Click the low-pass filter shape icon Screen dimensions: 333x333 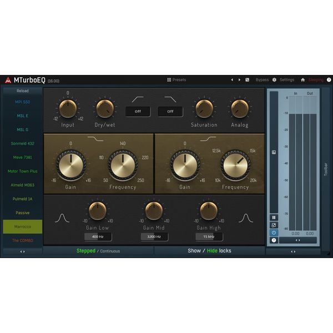tap(170, 99)
